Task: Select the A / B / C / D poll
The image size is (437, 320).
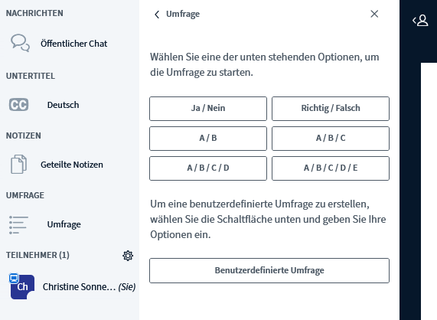Action: pos(208,168)
